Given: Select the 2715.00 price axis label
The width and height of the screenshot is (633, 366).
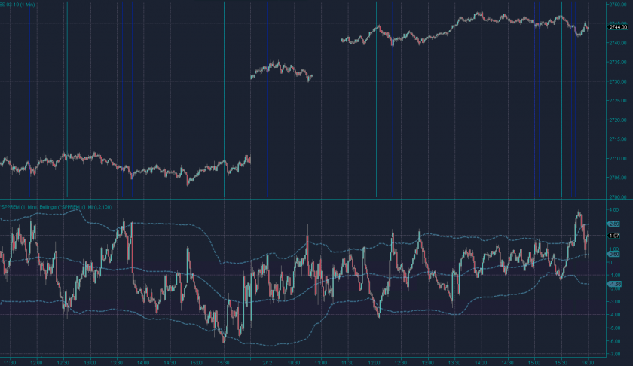Looking at the screenshot, I should (617, 139).
